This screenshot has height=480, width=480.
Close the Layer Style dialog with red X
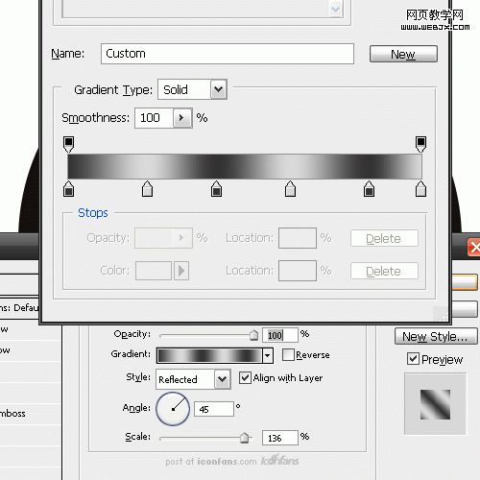pos(475,247)
